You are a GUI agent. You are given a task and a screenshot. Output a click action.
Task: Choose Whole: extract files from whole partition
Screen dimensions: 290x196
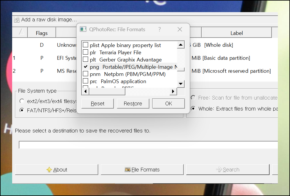coord(193,108)
